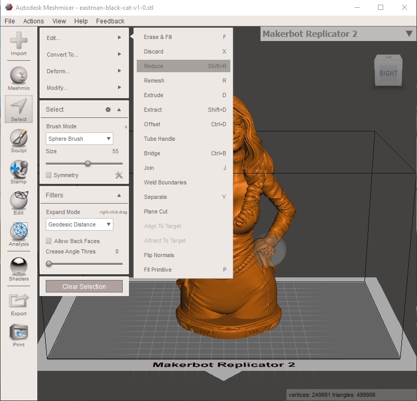417x401 pixels.
Task: Open the Brush Mode Sphere Brush dropdown
Action: [79, 139]
